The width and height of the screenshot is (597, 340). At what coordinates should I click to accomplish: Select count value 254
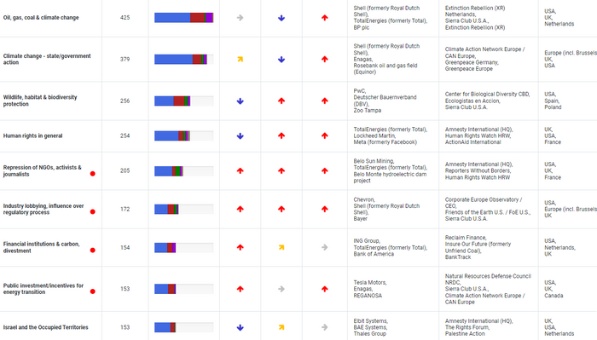[125, 135]
